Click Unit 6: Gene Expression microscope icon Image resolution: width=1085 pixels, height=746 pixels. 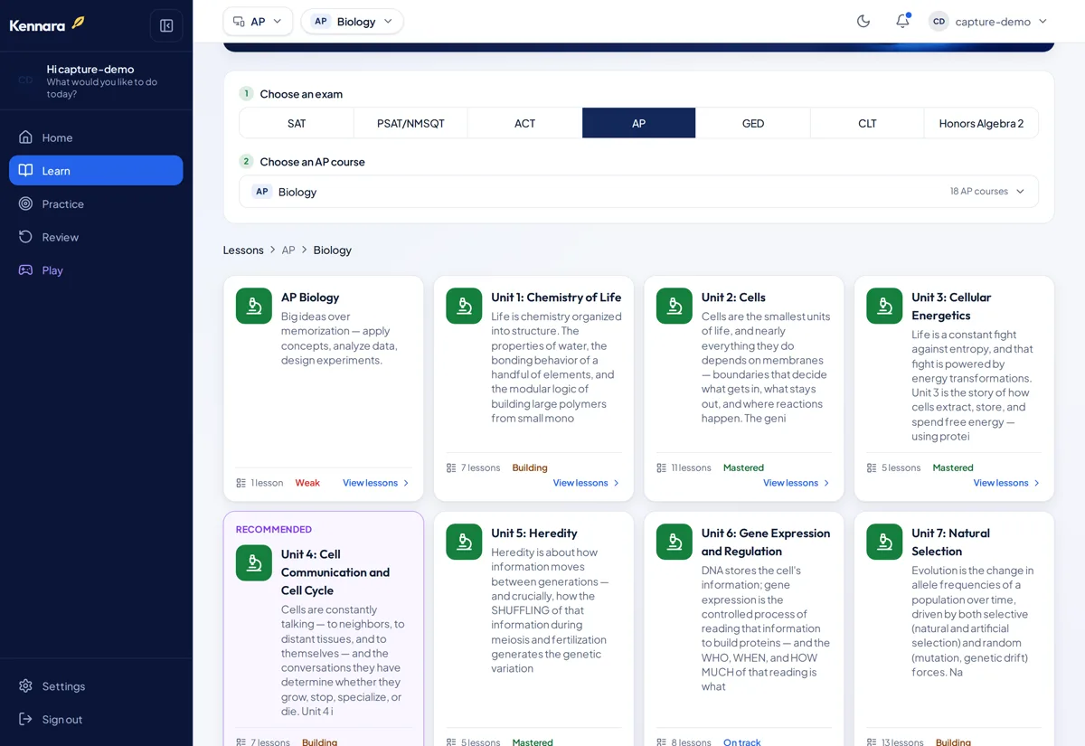(x=675, y=542)
